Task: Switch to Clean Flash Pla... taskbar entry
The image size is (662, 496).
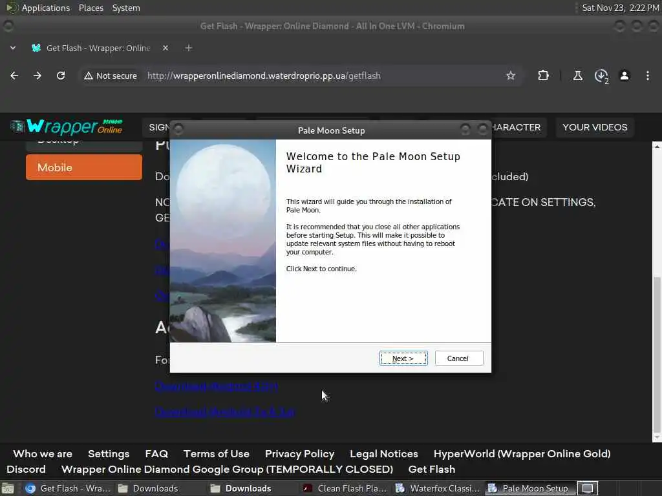Action: pos(345,488)
